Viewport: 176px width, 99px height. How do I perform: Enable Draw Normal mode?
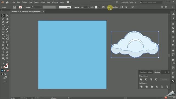coord(2,74)
